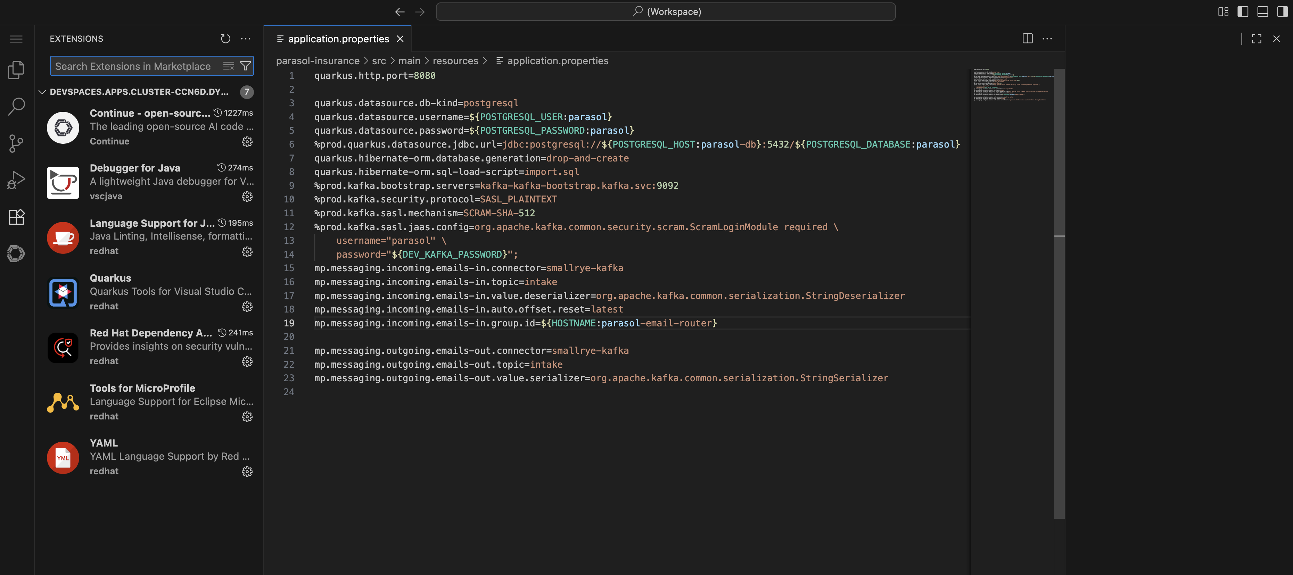This screenshot has width=1293, height=575.
Task: Open the Explorer view in activity bar
Action: pos(16,70)
